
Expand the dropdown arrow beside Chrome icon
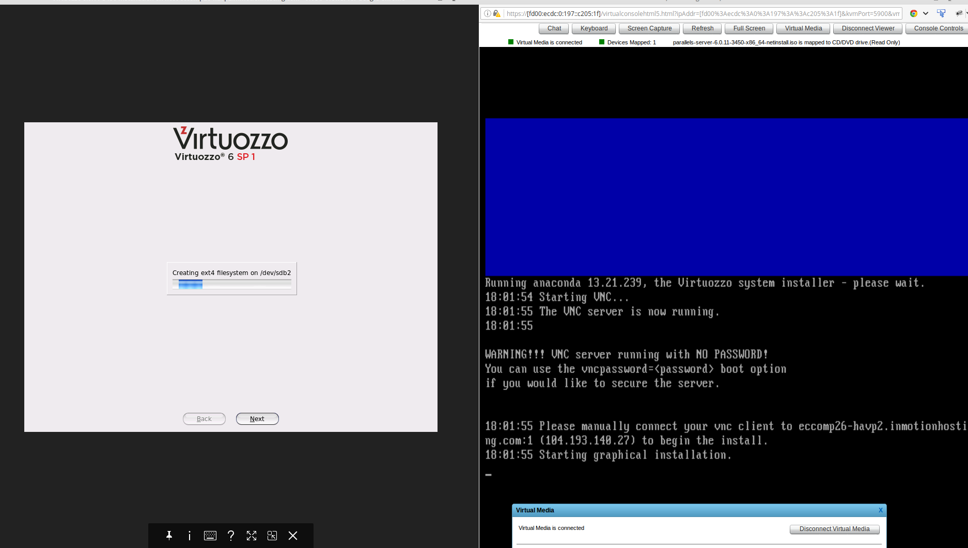926,13
